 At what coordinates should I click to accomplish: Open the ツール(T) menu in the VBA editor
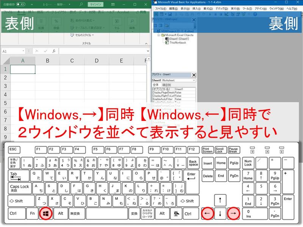pyautogui.click(x=247, y=9)
